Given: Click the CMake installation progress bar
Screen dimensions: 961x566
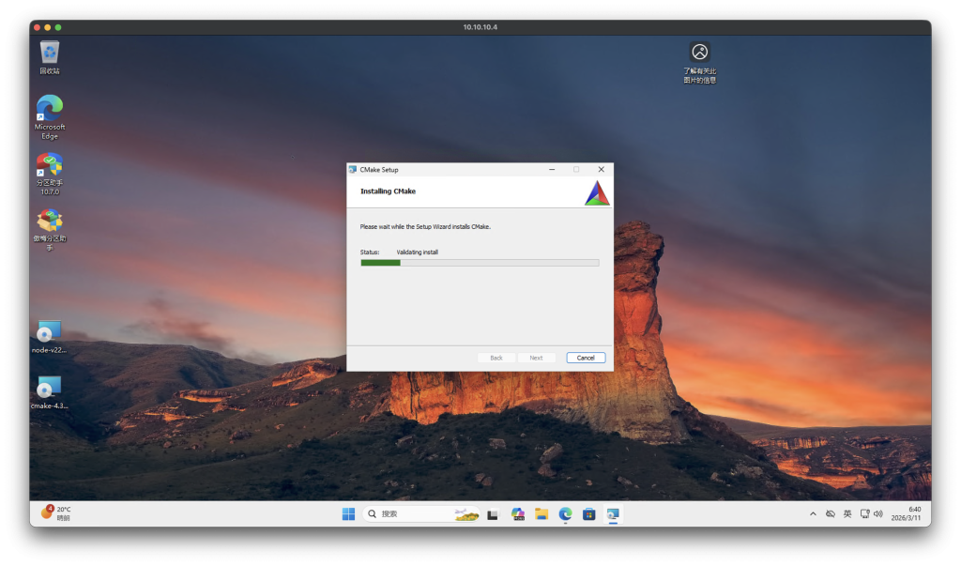Looking at the screenshot, I should click(480, 263).
